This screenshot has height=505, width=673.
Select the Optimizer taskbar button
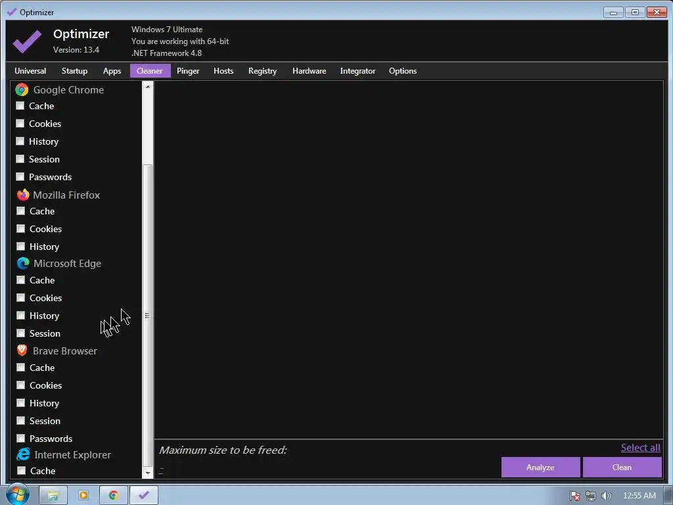point(144,495)
